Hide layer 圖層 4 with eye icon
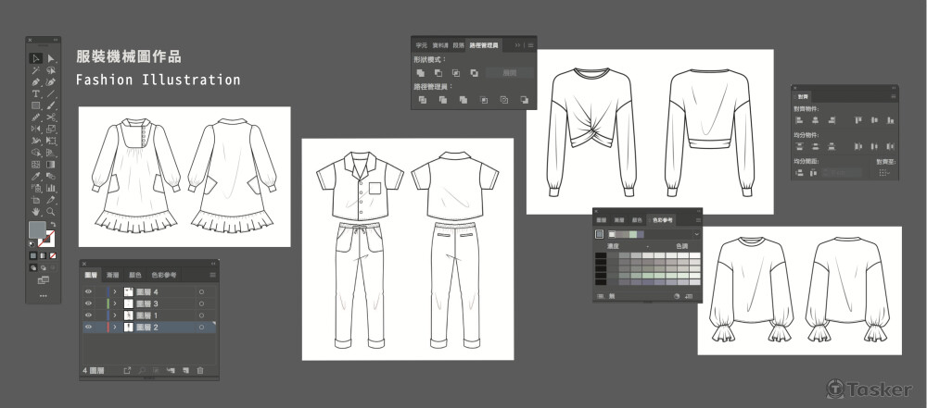This screenshot has width=927, height=408. click(89, 291)
